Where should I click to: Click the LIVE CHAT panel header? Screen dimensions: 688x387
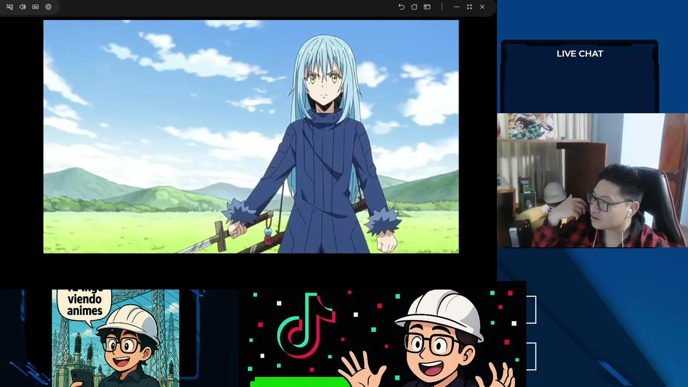coord(579,54)
